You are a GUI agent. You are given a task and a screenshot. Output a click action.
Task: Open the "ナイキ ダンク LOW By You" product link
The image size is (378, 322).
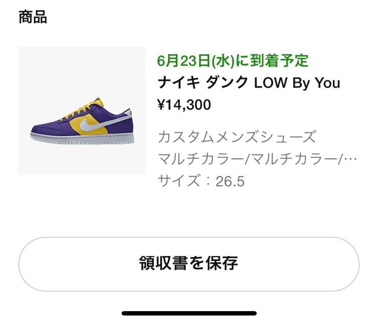[248, 82]
